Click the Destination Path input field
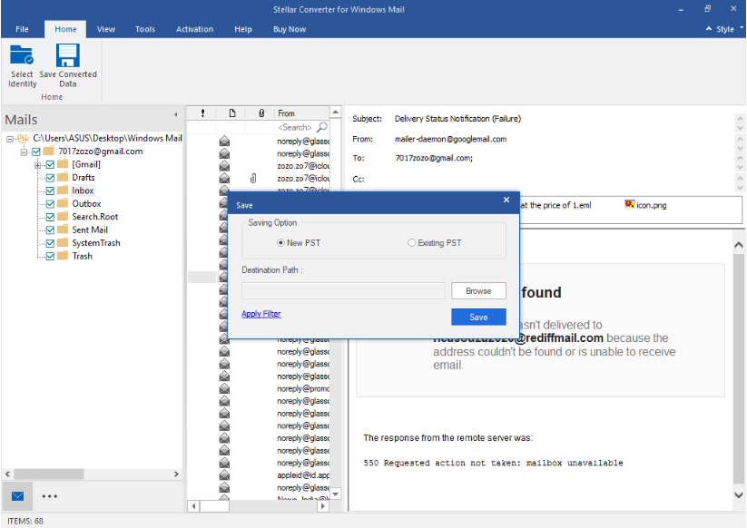The width and height of the screenshot is (747, 528). tap(343, 291)
